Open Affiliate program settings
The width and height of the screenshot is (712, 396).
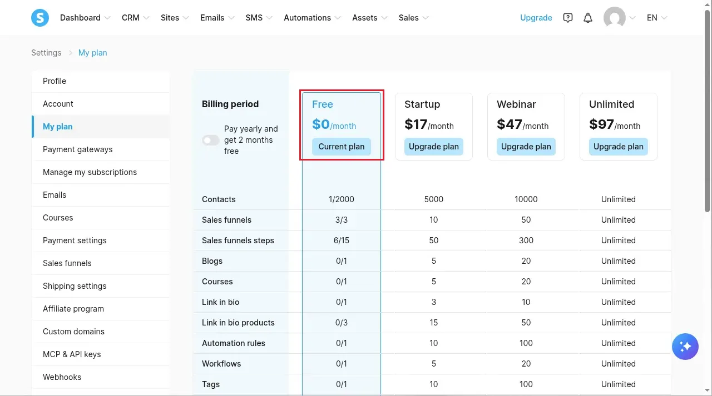click(101, 309)
